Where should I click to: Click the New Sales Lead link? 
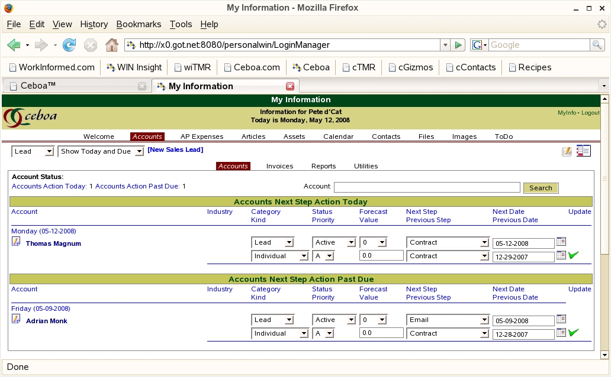click(175, 150)
